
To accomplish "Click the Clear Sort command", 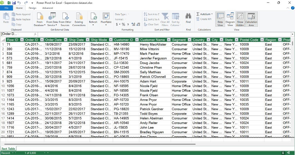I will 151,24.
